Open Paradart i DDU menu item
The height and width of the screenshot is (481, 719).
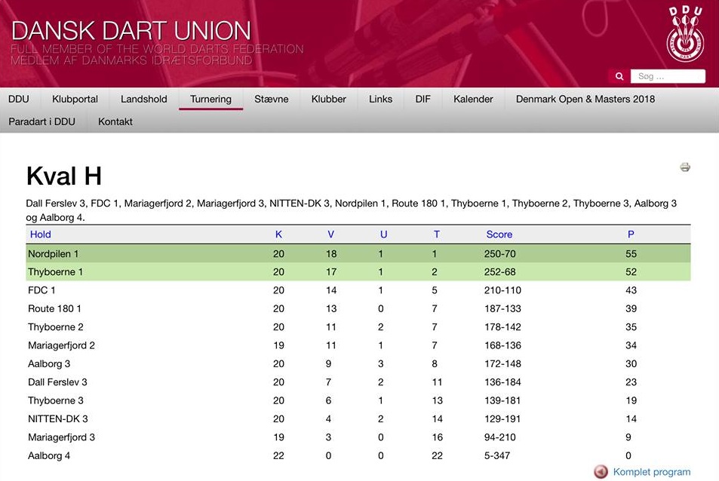pyautogui.click(x=41, y=121)
